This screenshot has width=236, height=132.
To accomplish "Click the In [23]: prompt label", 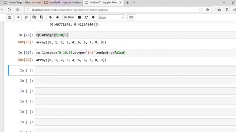I will [25, 35].
